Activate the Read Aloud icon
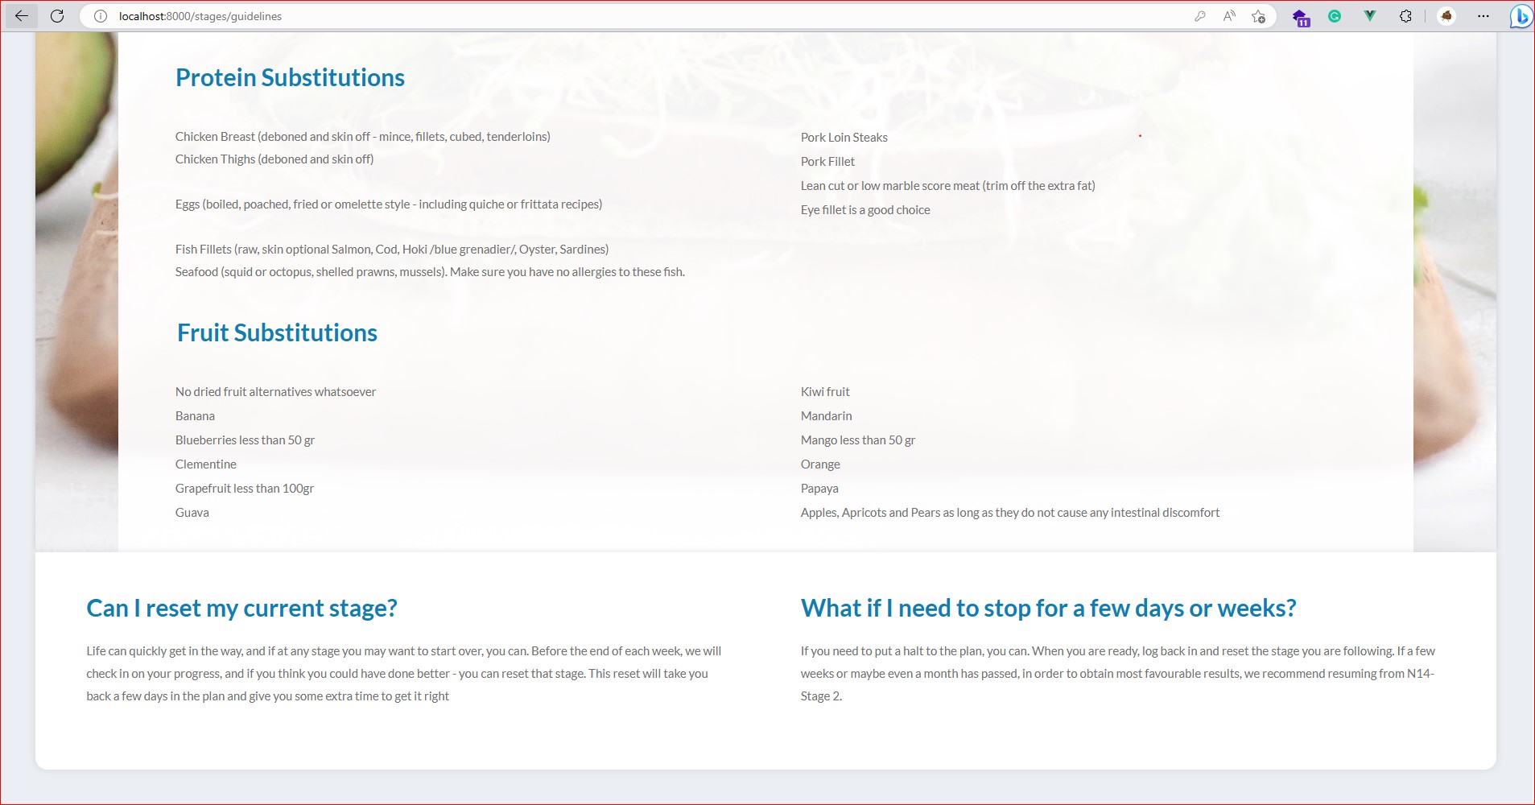The height and width of the screenshot is (805, 1535). click(1229, 16)
